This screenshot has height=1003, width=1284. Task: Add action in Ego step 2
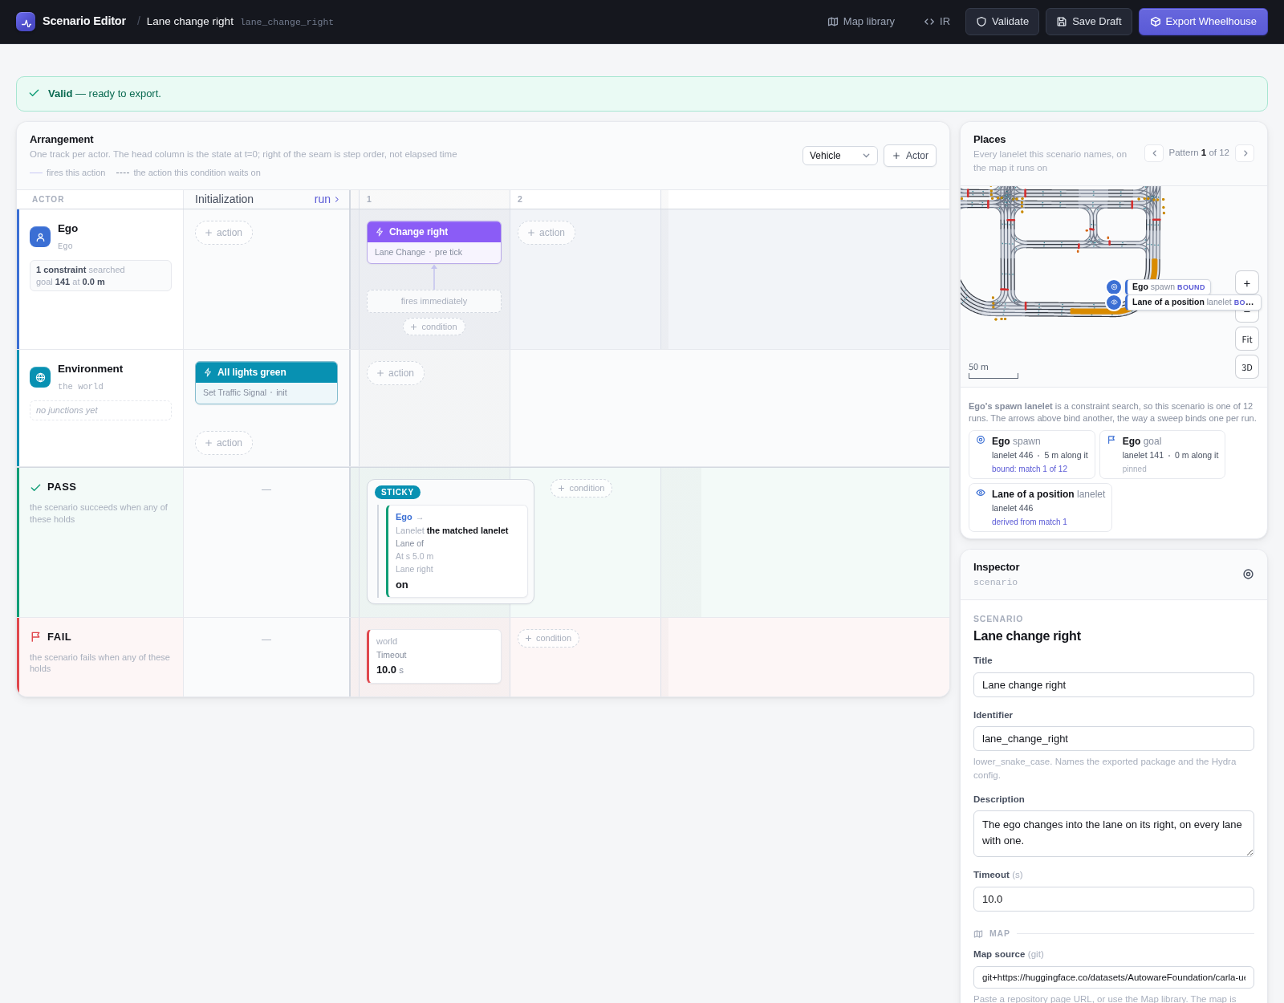pos(547,233)
